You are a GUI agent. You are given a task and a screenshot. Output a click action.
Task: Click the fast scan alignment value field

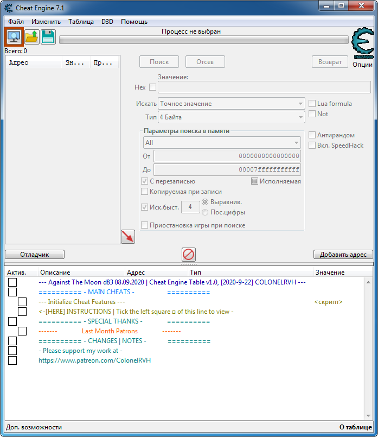(190, 207)
